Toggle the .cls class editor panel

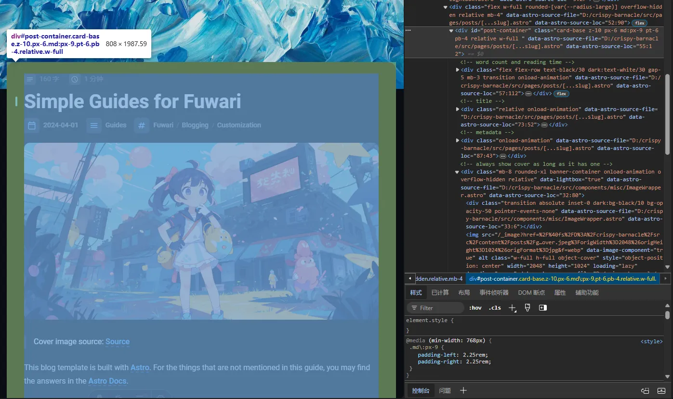click(x=495, y=308)
